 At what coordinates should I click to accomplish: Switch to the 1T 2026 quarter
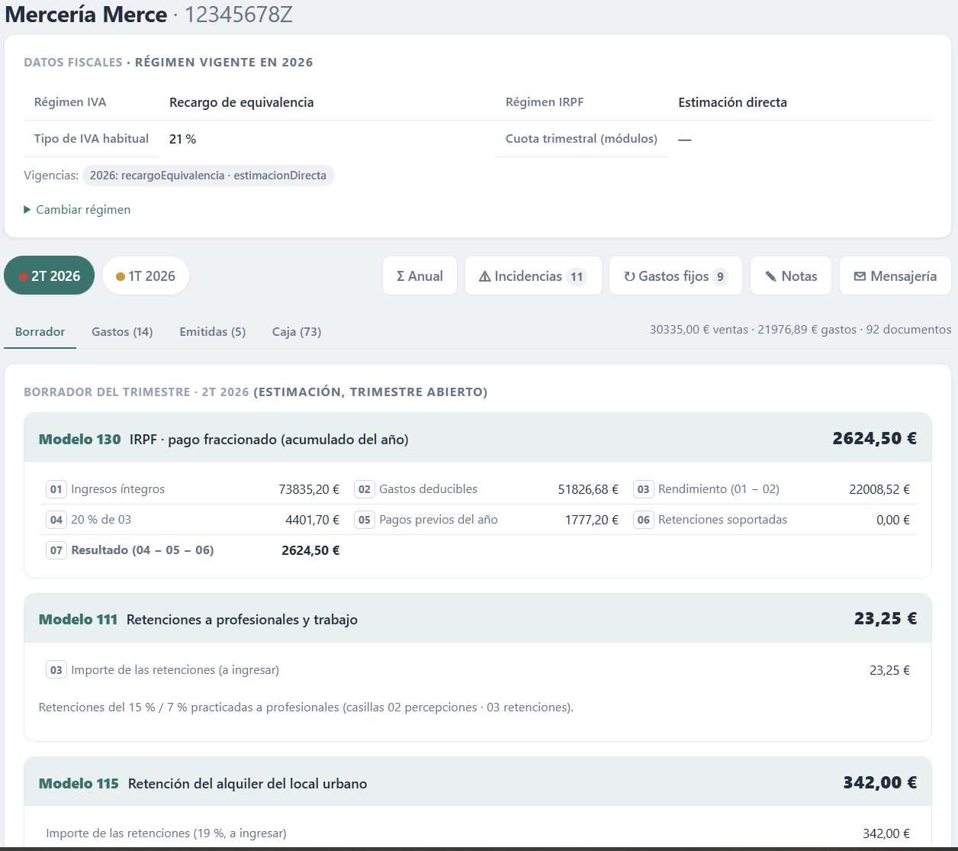pyautogui.click(x=146, y=276)
